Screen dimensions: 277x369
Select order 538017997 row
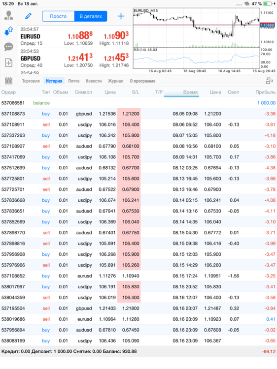tap(138, 287)
